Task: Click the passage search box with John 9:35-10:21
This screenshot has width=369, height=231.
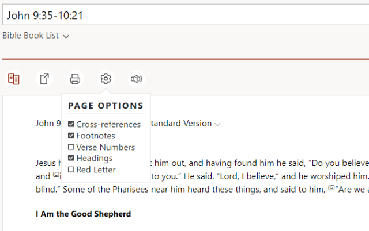Action: (184, 15)
